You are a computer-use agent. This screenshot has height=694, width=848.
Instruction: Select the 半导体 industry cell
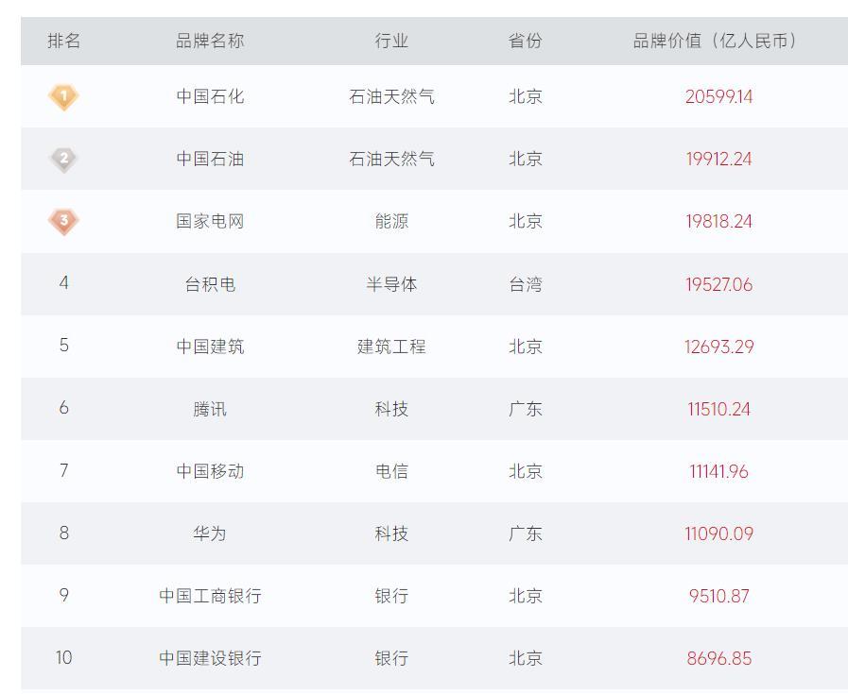tap(391, 284)
